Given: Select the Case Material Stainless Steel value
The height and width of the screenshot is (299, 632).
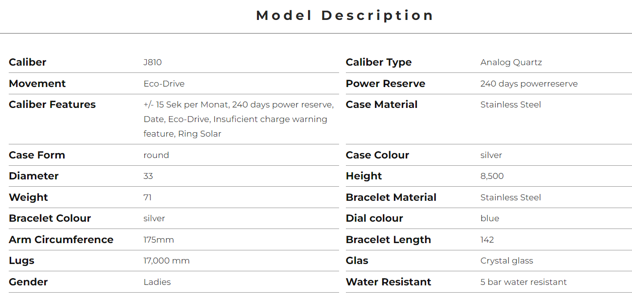Looking at the screenshot, I should pyautogui.click(x=511, y=105).
